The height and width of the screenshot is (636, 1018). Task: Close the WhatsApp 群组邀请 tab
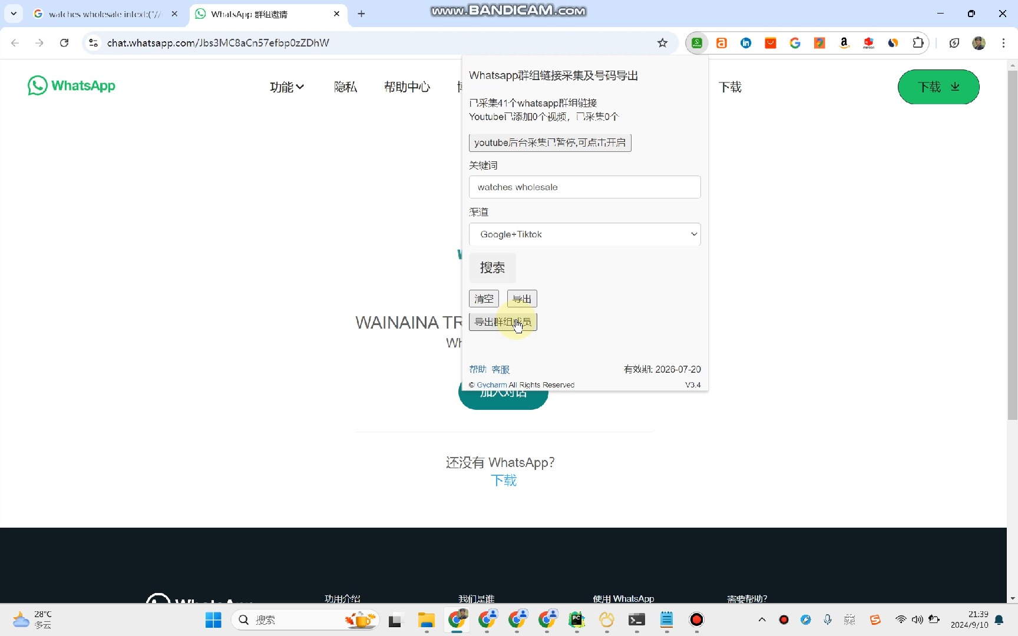tap(336, 14)
